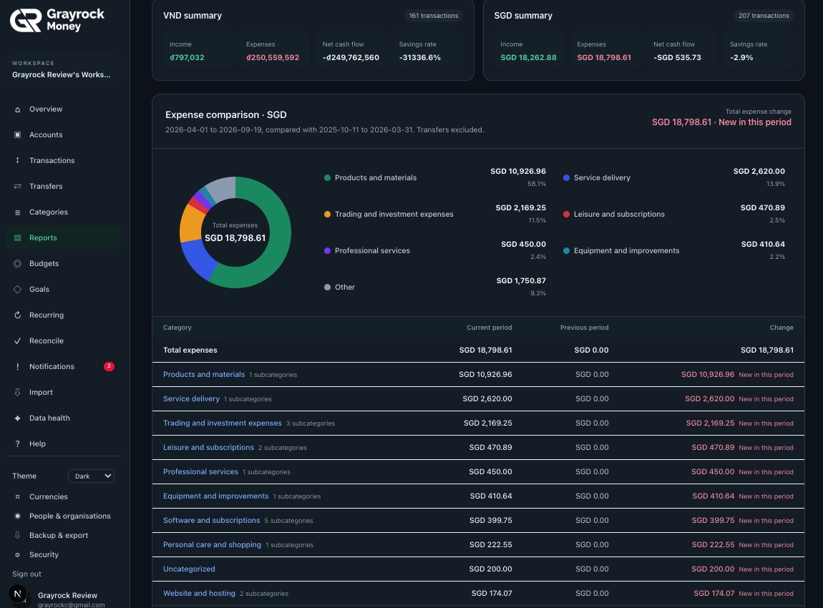Open Trading and investment expenses link
Image resolution: width=823 pixels, height=608 pixels.
pos(222,422)
